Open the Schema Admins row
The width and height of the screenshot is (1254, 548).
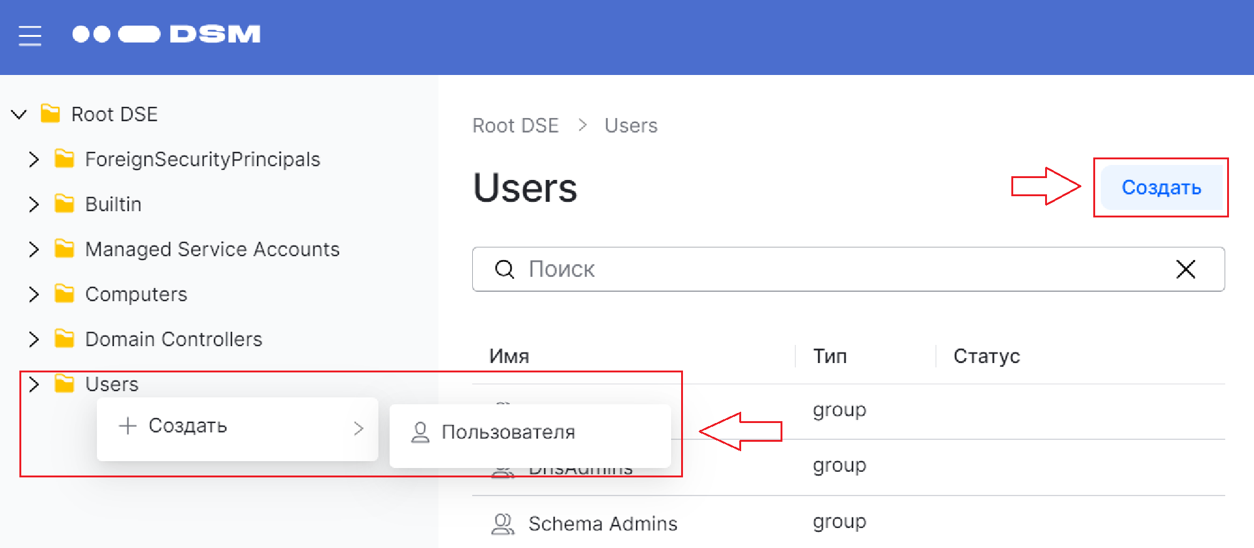[x=602, y=524]
